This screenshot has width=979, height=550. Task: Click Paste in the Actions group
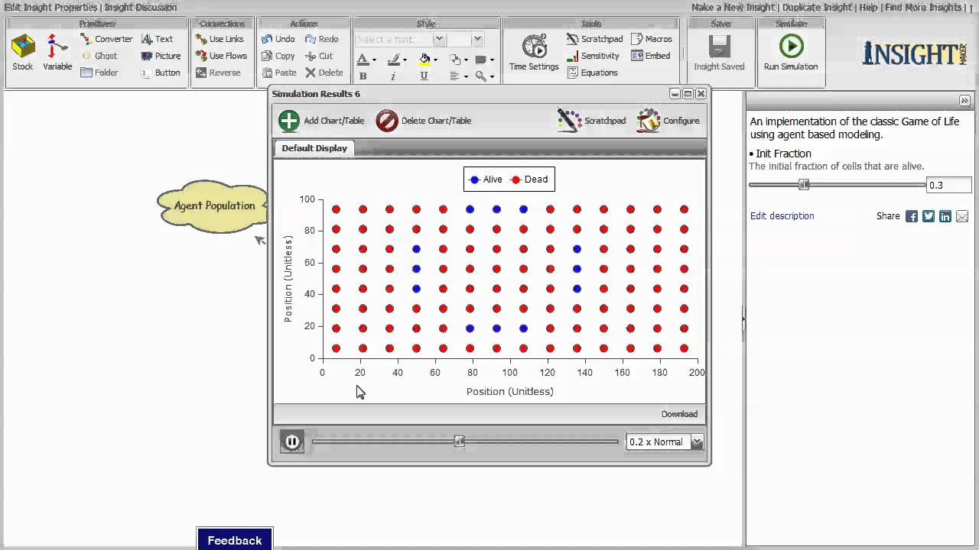click(x=278, y=73)
